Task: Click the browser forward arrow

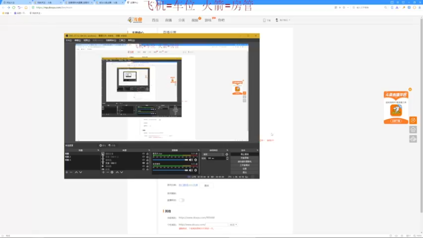Action: [8, 7]
